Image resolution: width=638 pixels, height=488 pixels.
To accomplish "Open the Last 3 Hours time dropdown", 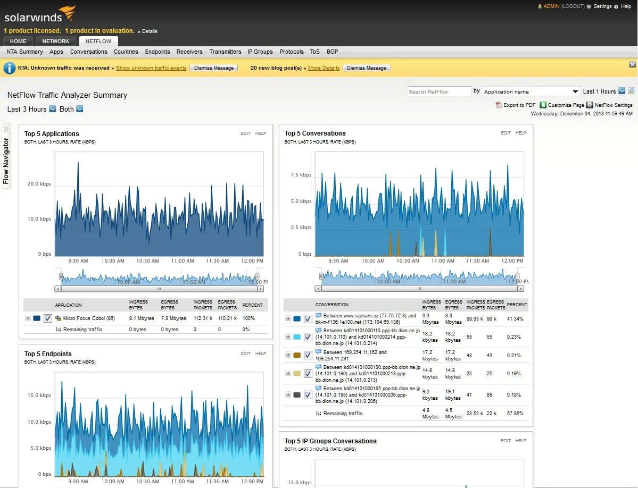I will tap(52, 109).
